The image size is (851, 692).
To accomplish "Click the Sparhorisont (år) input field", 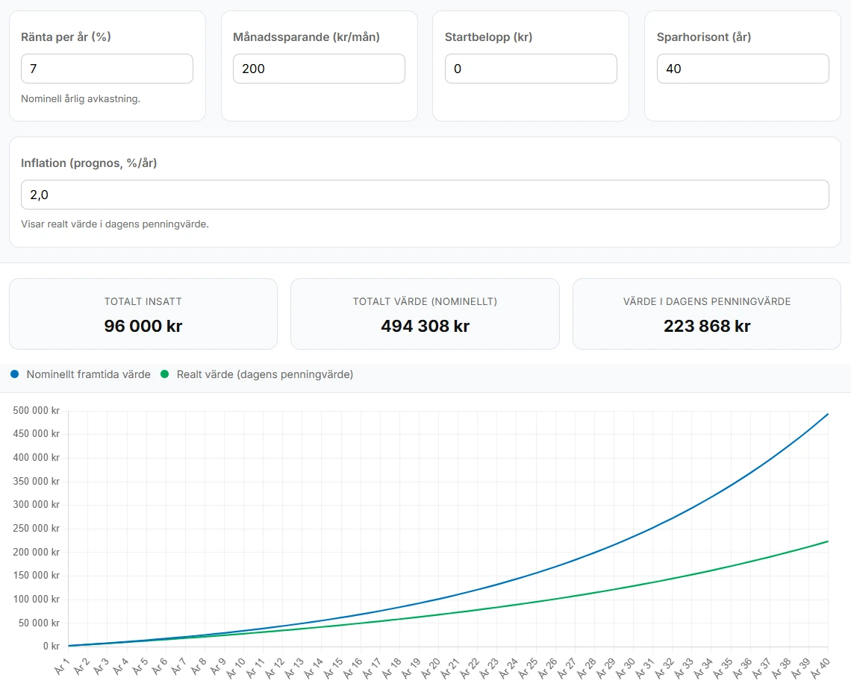I will [x=743, y=69].
